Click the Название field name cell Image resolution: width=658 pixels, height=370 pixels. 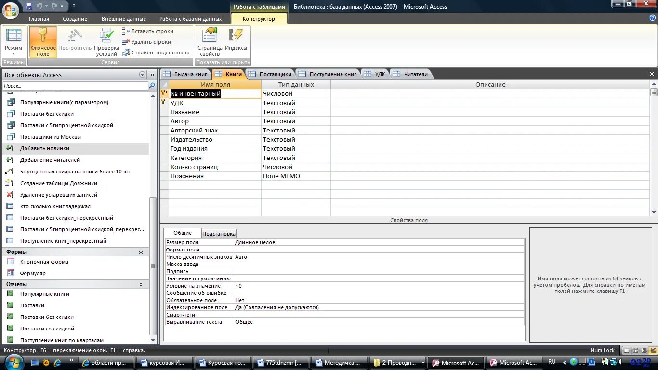pyautogui.click(x=215, y=112)
